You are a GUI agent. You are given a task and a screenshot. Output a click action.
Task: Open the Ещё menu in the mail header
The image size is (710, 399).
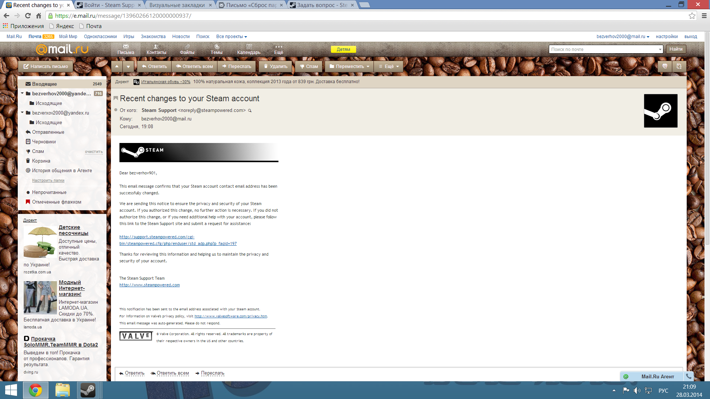coord(278,49)
